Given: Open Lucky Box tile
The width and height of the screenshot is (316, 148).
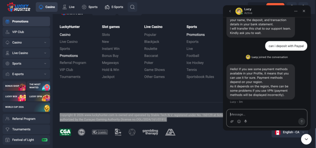Looking at the screenshot, I should pos(14,97).
